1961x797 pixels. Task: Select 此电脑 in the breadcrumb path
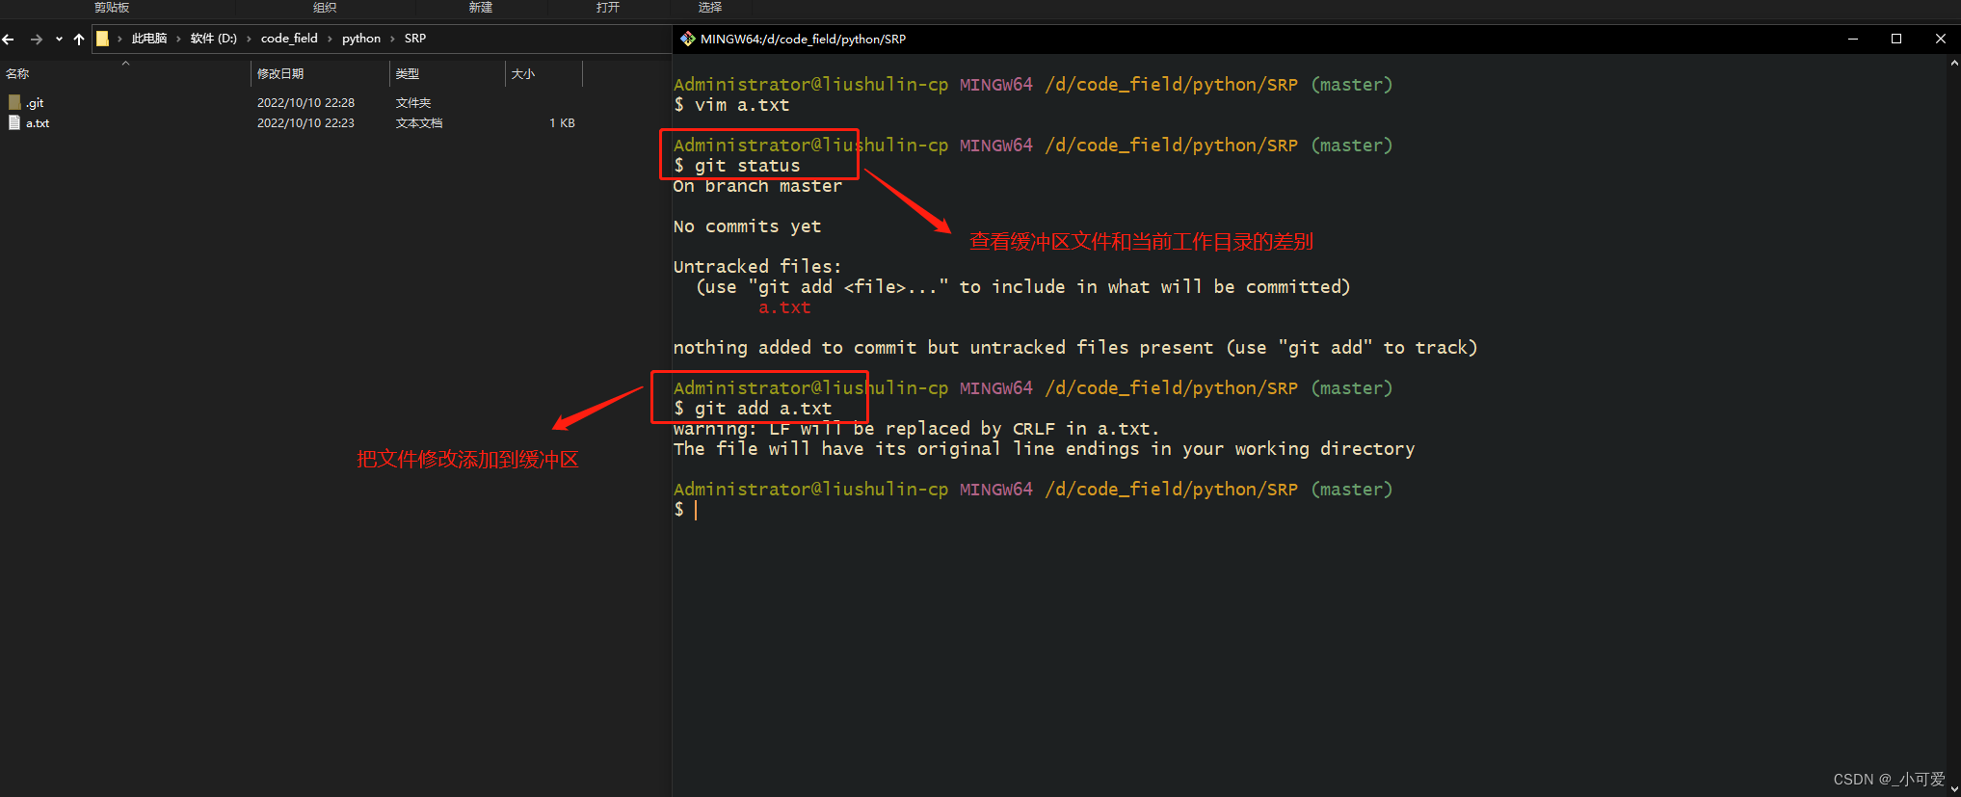(149, 39)
